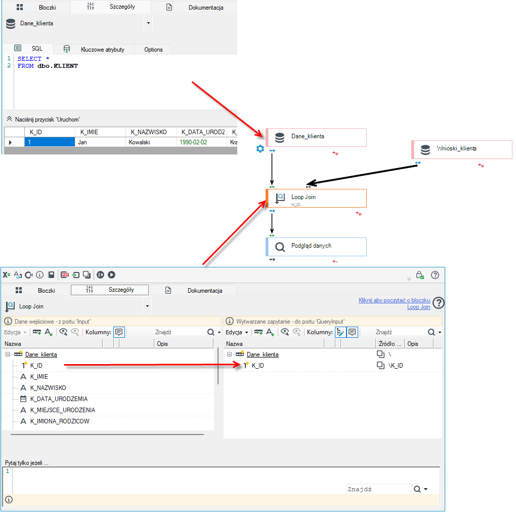Open the 'Kliknij aby poczytać o bloczku Loop Join' link
Image resolution: width=516 pixels, height=513 pixels.
pos(394,303)
